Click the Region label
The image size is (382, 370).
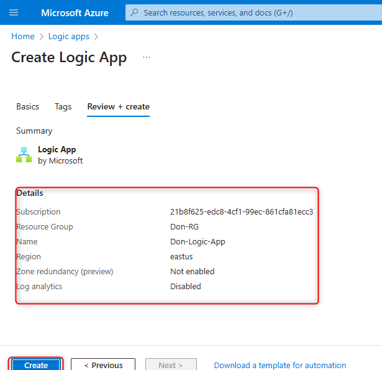[x=29, y=257]
